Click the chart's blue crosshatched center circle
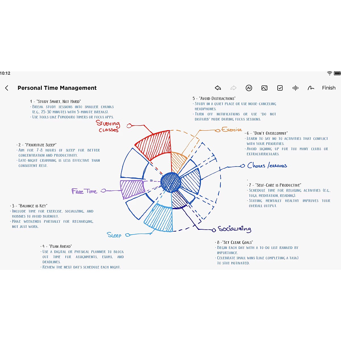341x341 pixels. coord(171,182)
